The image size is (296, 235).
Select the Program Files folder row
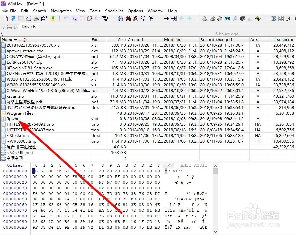[x=148, y=113]
